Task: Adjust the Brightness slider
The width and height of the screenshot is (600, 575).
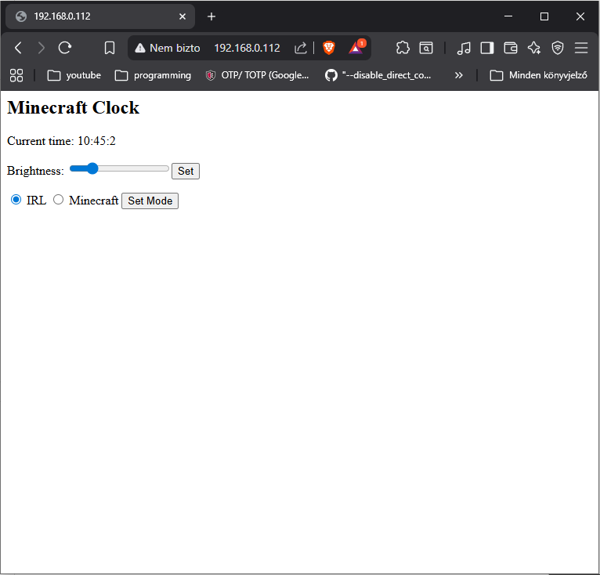Action: pyautogui.click(x=119, y=168)
